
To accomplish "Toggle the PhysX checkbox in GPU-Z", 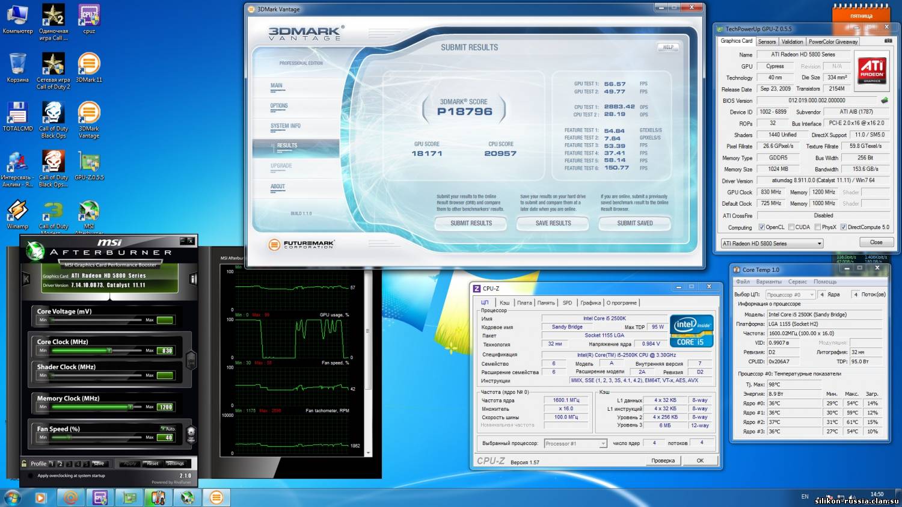I will pyautogui.click(x=817, y=227).
